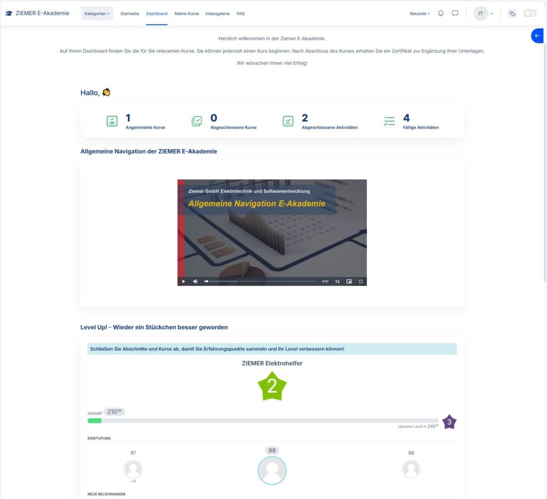
Task: Click the purple level 3 star badge
Action: [x=449, y=422]
